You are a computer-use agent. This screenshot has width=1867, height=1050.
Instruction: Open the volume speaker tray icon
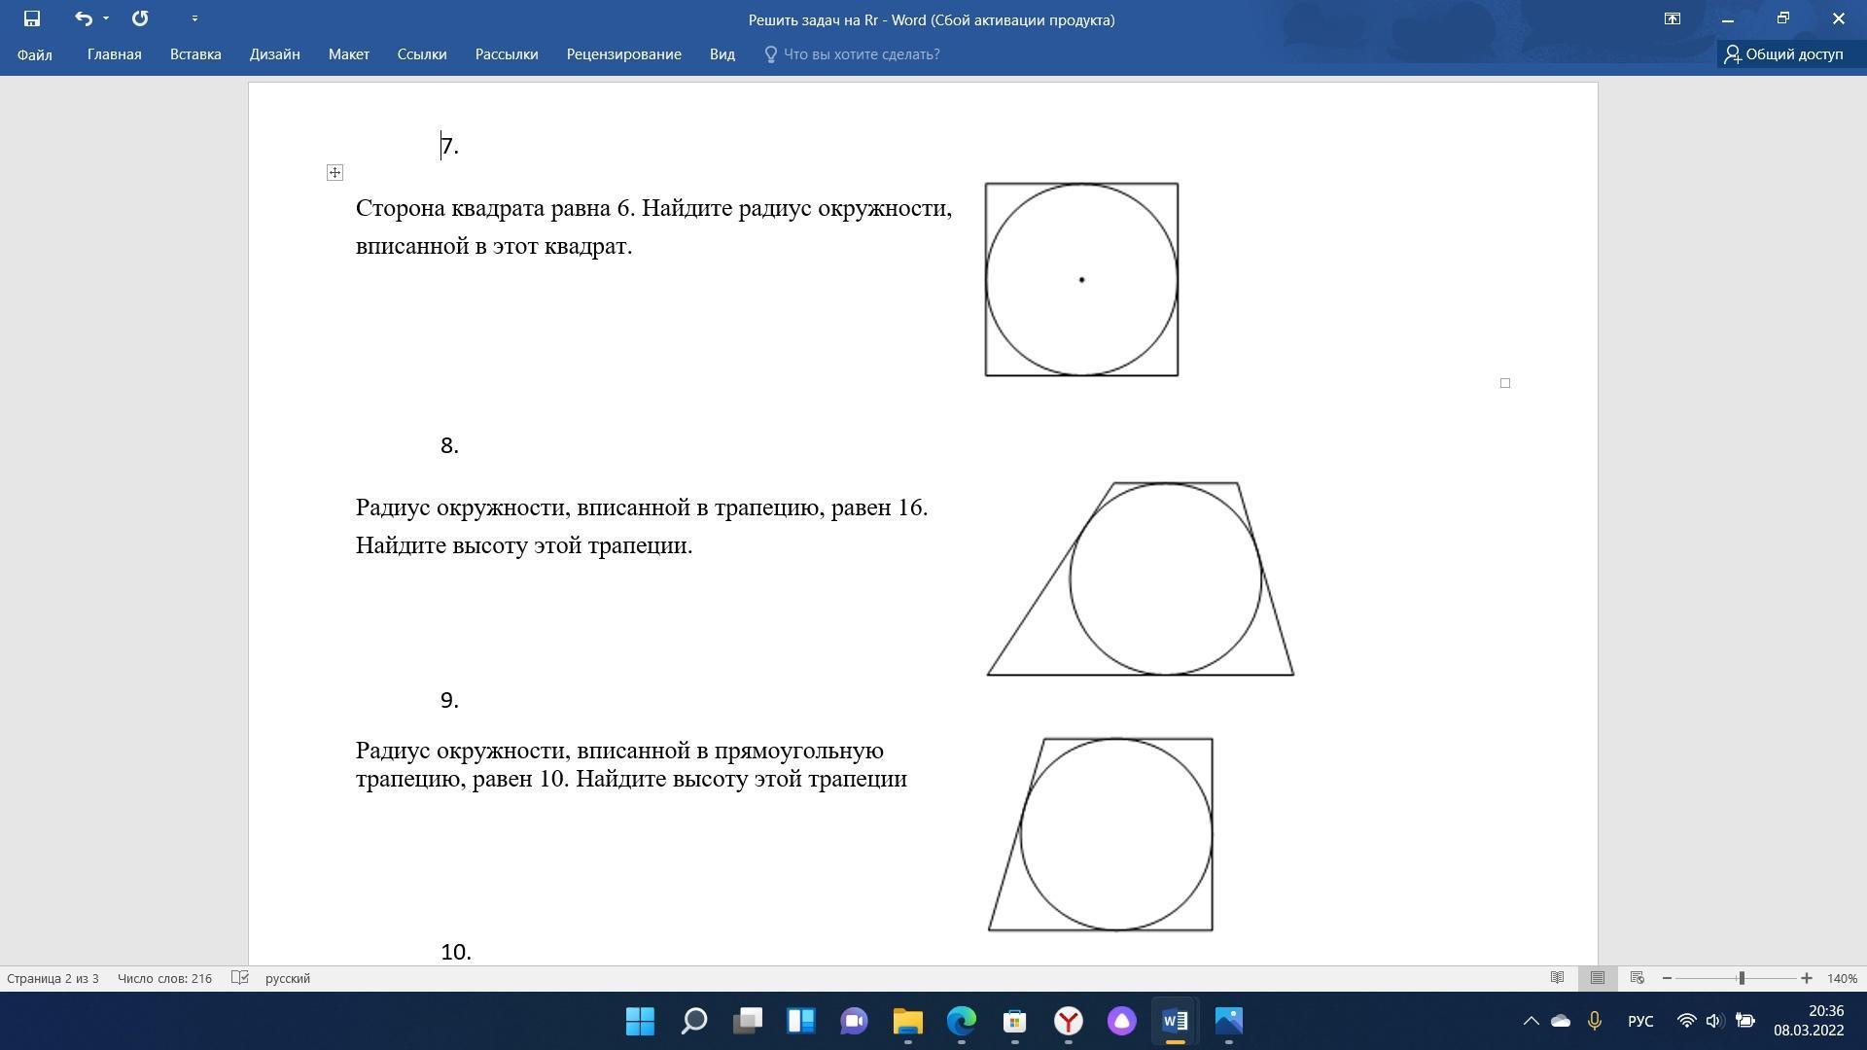click(x=1715, y=1021)
